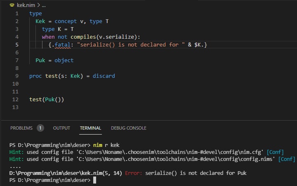
Task: Click 'Puk' type name on line 7
Action: coord(40,60)
